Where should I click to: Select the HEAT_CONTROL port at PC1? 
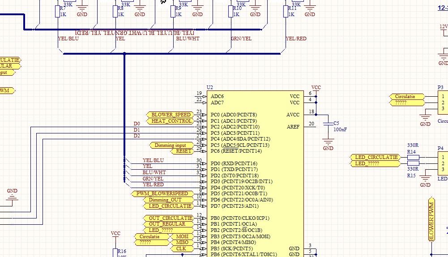pos(171,121)
